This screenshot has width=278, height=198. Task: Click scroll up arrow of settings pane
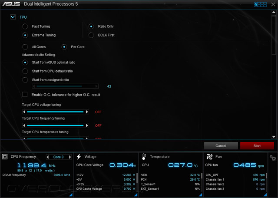274,13
